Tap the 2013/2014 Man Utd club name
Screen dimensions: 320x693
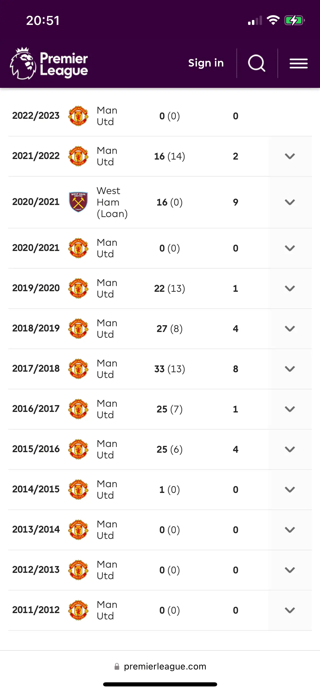[x=107, y=530]
